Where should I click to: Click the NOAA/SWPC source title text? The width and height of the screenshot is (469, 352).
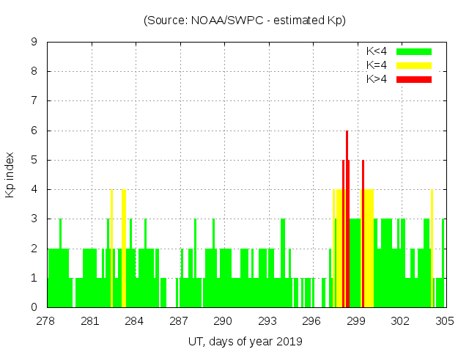point(244,21)
